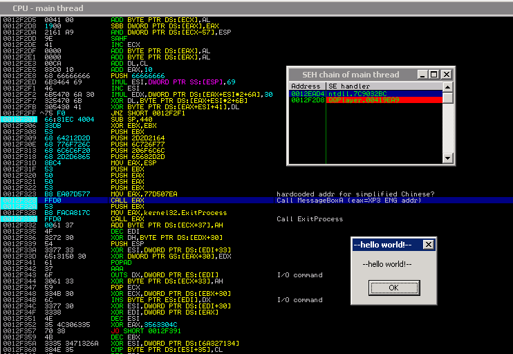The width and height of the screenshot is (513, 354).
Task: Select the CALL EAX line at 0012F328
Action: point(256,201)
